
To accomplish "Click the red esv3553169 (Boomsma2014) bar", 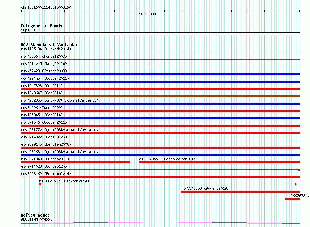I will pyautogui.click(x=170, y=177).
